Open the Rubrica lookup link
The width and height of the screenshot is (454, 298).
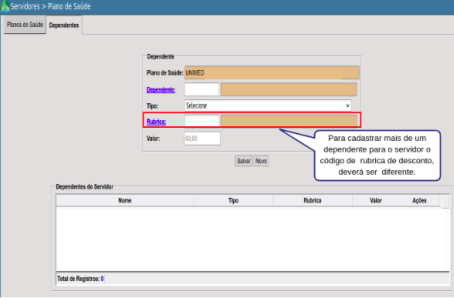(156, 122)
